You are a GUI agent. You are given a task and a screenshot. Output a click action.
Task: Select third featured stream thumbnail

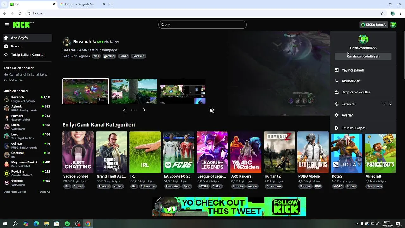point(183,91)
